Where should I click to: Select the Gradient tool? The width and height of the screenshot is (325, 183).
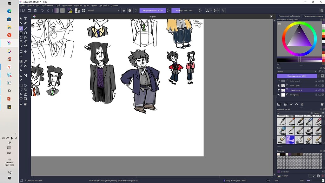click(x=21, y=61)
